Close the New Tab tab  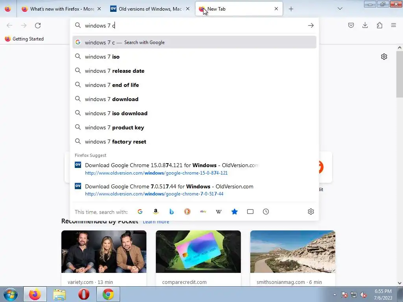tap(276, 9)
